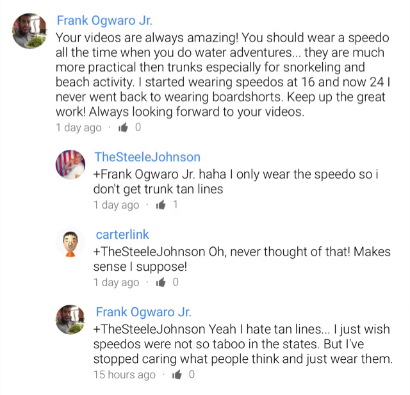This screenshot has width=410, height=395.
Task: Visit TheSteeleJohnson channel via username
Action: [x=147, y=157]
